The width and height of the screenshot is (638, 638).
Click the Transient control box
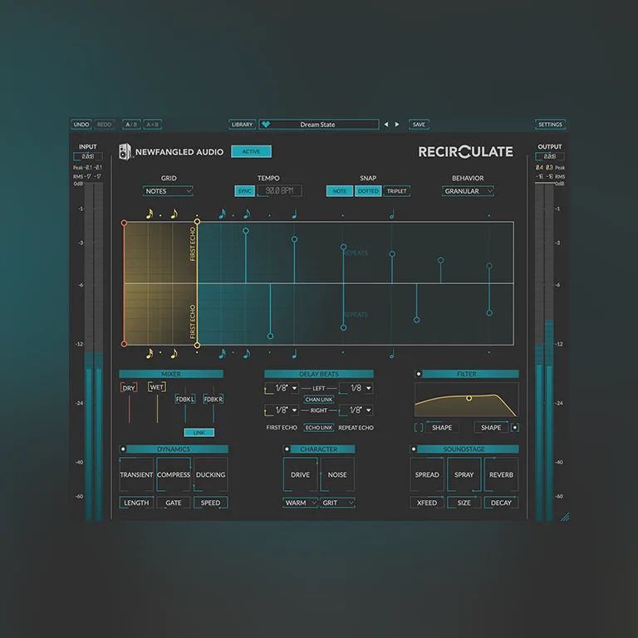(x=136, y=474)
